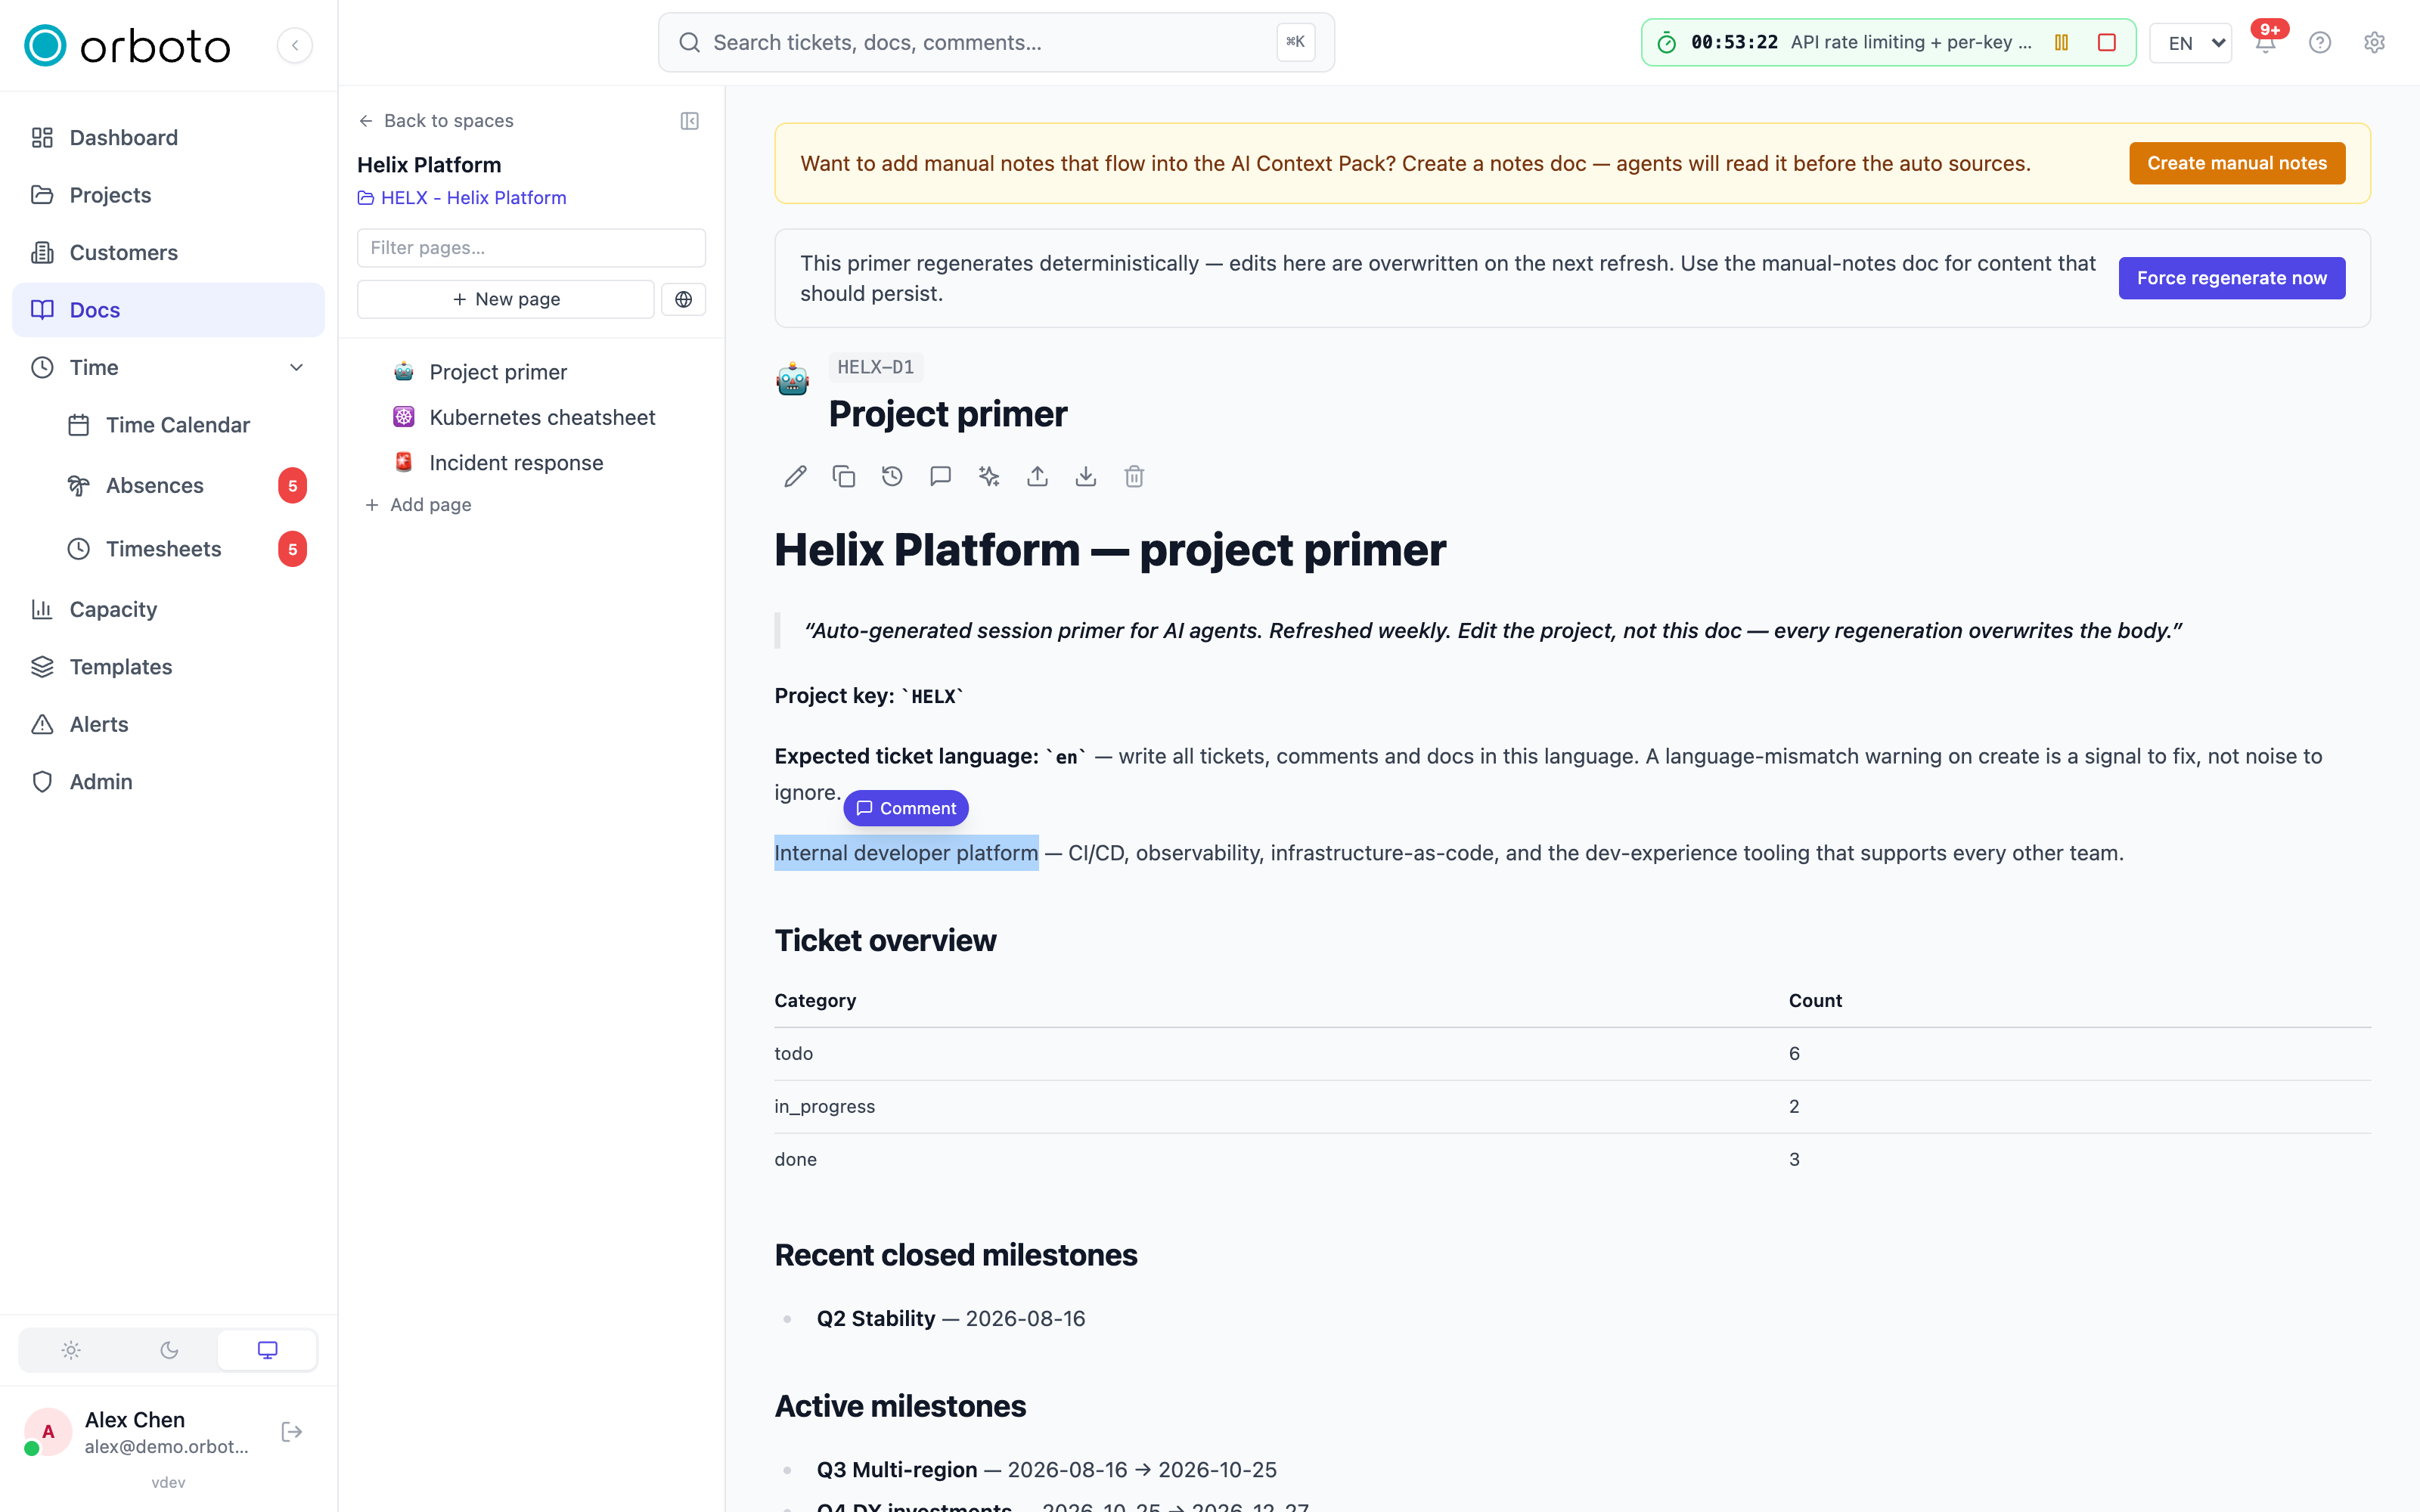Click the Timesheets badge showing 5
This screenshot has width=2420, height=1512.
tap(292, 549)
